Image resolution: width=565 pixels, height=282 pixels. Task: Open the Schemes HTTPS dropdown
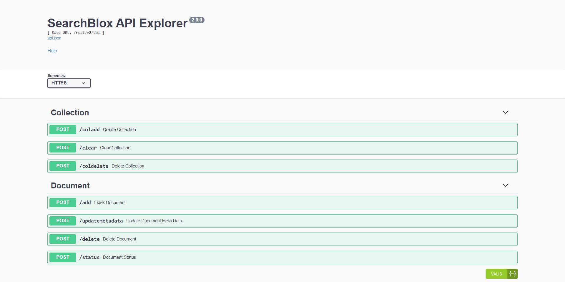(69, 83)
